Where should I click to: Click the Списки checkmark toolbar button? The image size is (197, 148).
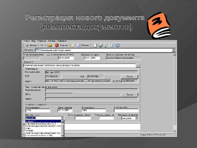[83, 45]
